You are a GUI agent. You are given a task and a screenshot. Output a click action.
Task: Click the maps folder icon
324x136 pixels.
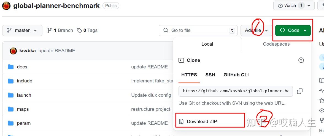tap(11, 109)
